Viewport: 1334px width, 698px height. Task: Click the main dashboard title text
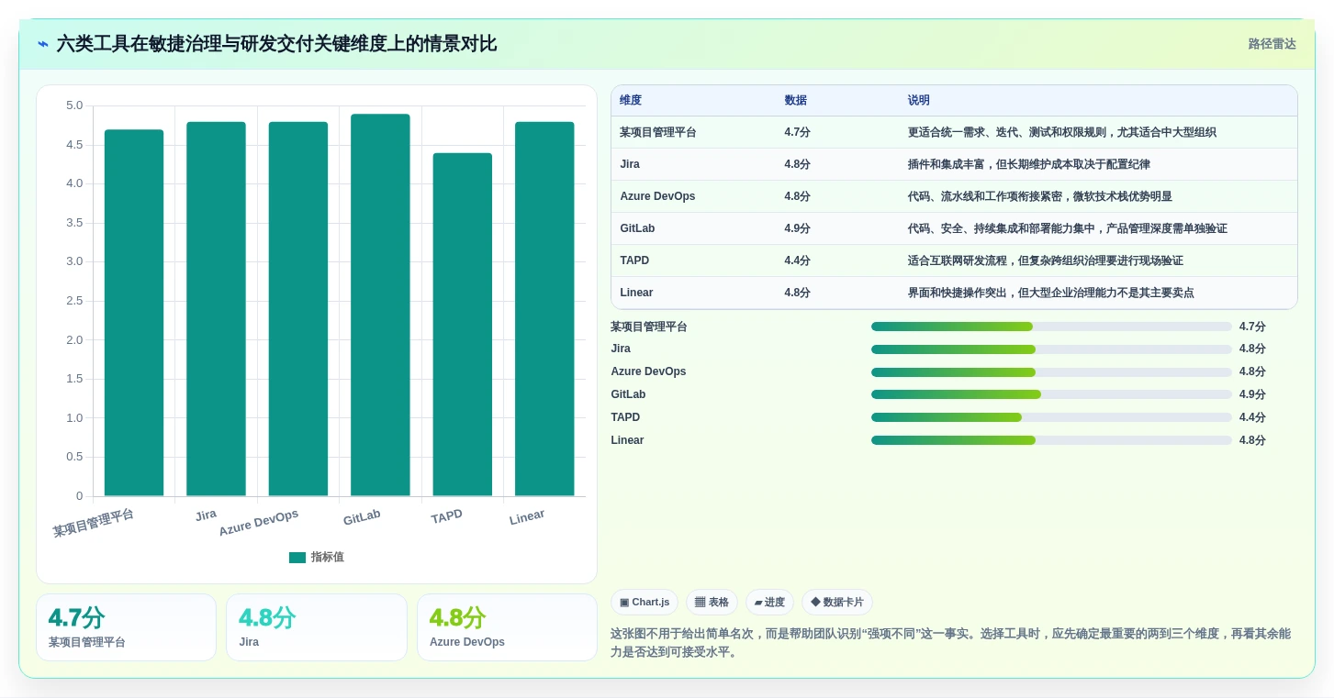pos(276,44)
